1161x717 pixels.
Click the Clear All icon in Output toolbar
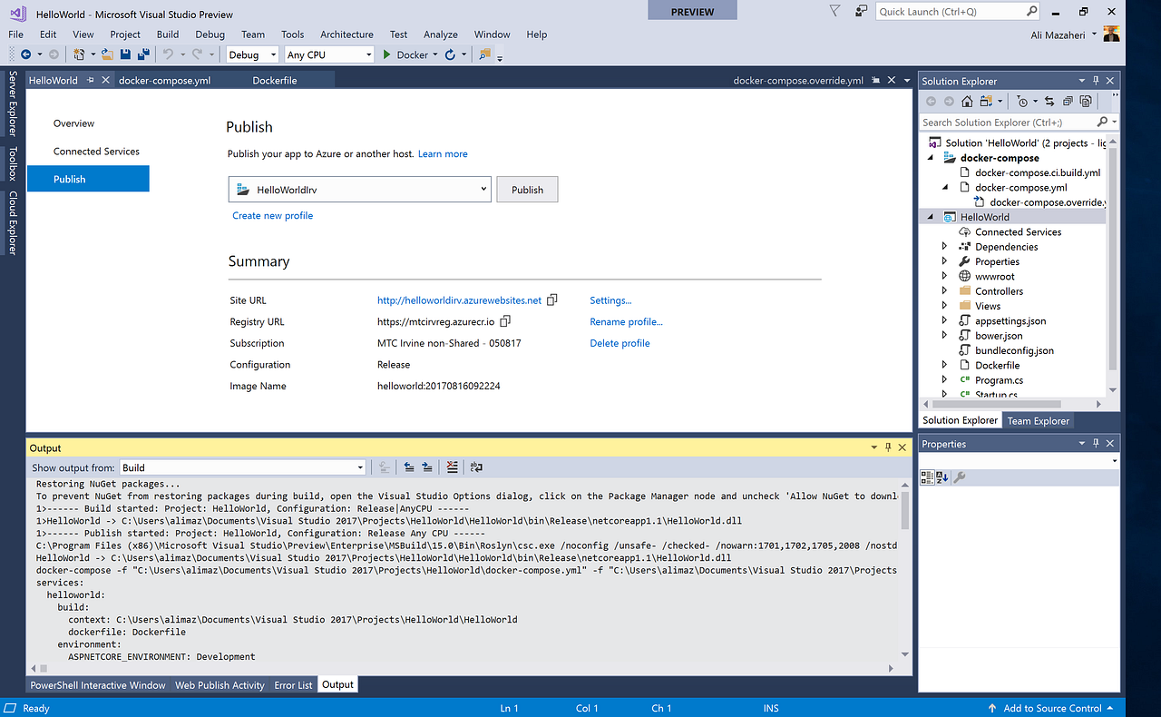pos(452,467)
